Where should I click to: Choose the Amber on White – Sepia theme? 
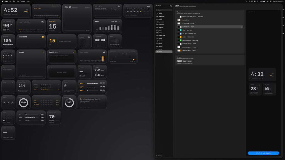click(x=210, y=51)
